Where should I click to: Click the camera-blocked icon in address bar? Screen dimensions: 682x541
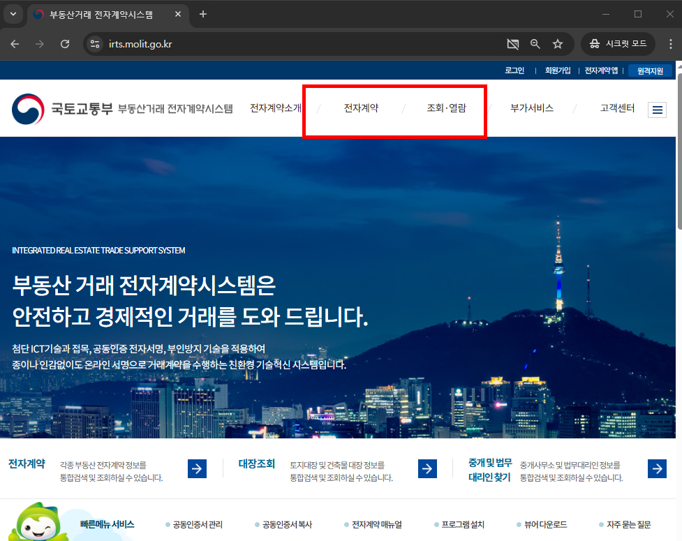[512, 43]
